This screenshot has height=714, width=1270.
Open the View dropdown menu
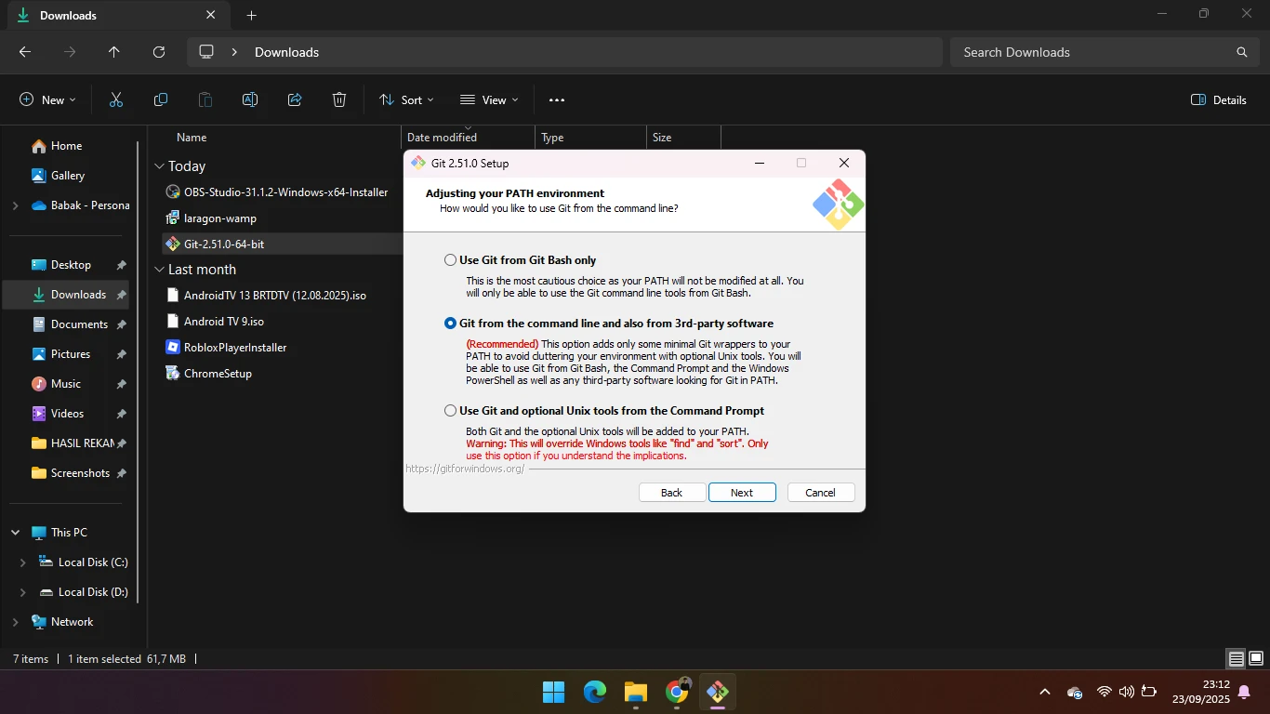[x=489, y=99]
